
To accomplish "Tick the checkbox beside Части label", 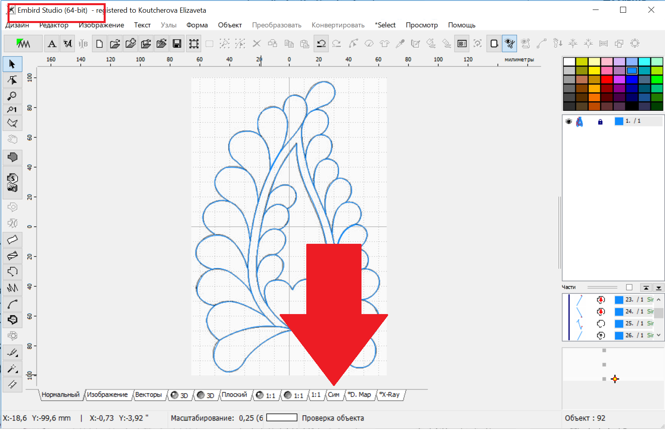I will pyautogui.click(x=629, y=287).
